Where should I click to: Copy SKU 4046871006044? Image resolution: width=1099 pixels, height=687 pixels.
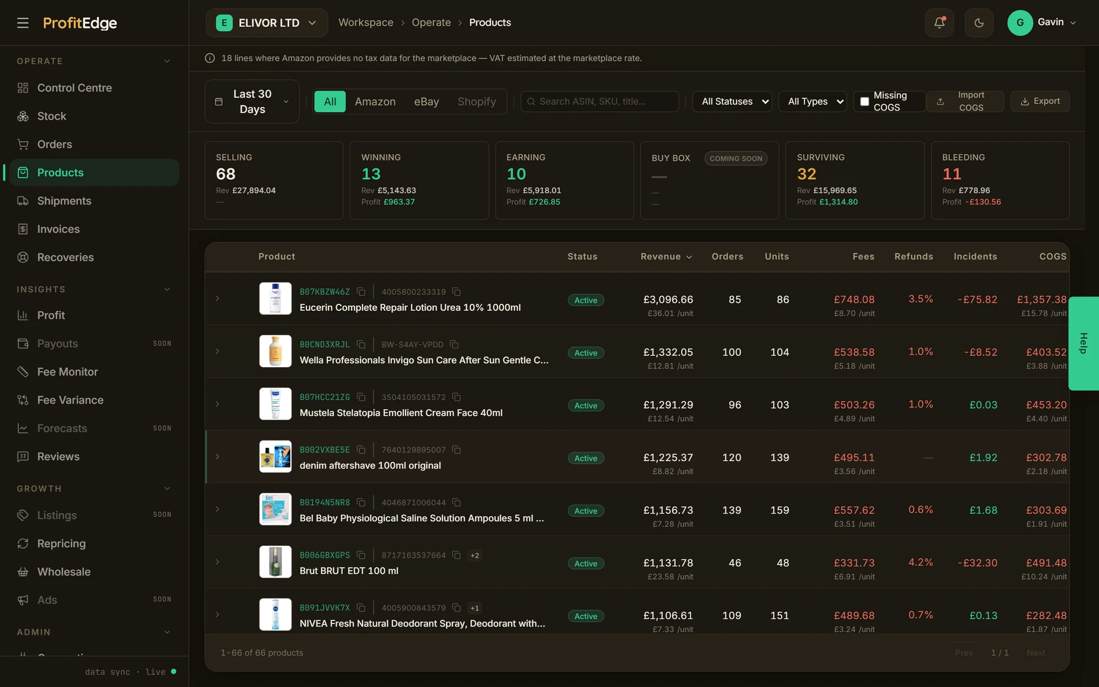click(x=456, y=502)
